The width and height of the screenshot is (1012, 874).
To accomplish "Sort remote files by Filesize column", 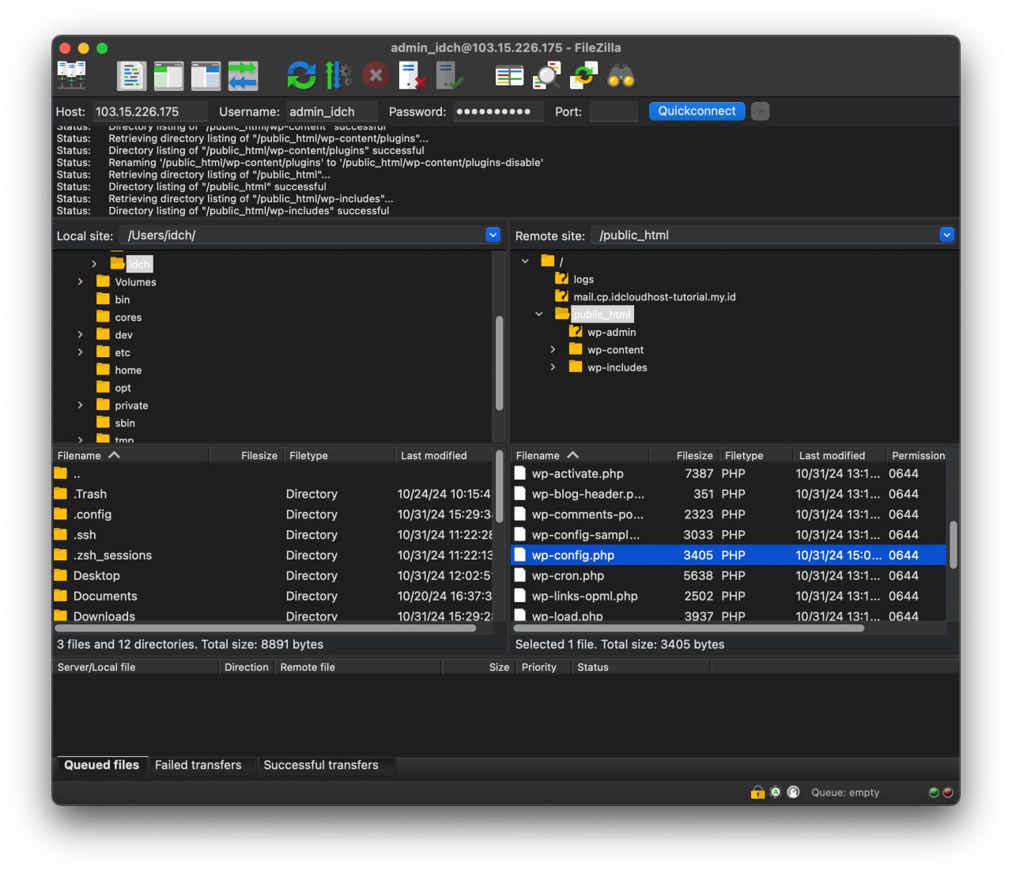I will click(x=683, y=455).
